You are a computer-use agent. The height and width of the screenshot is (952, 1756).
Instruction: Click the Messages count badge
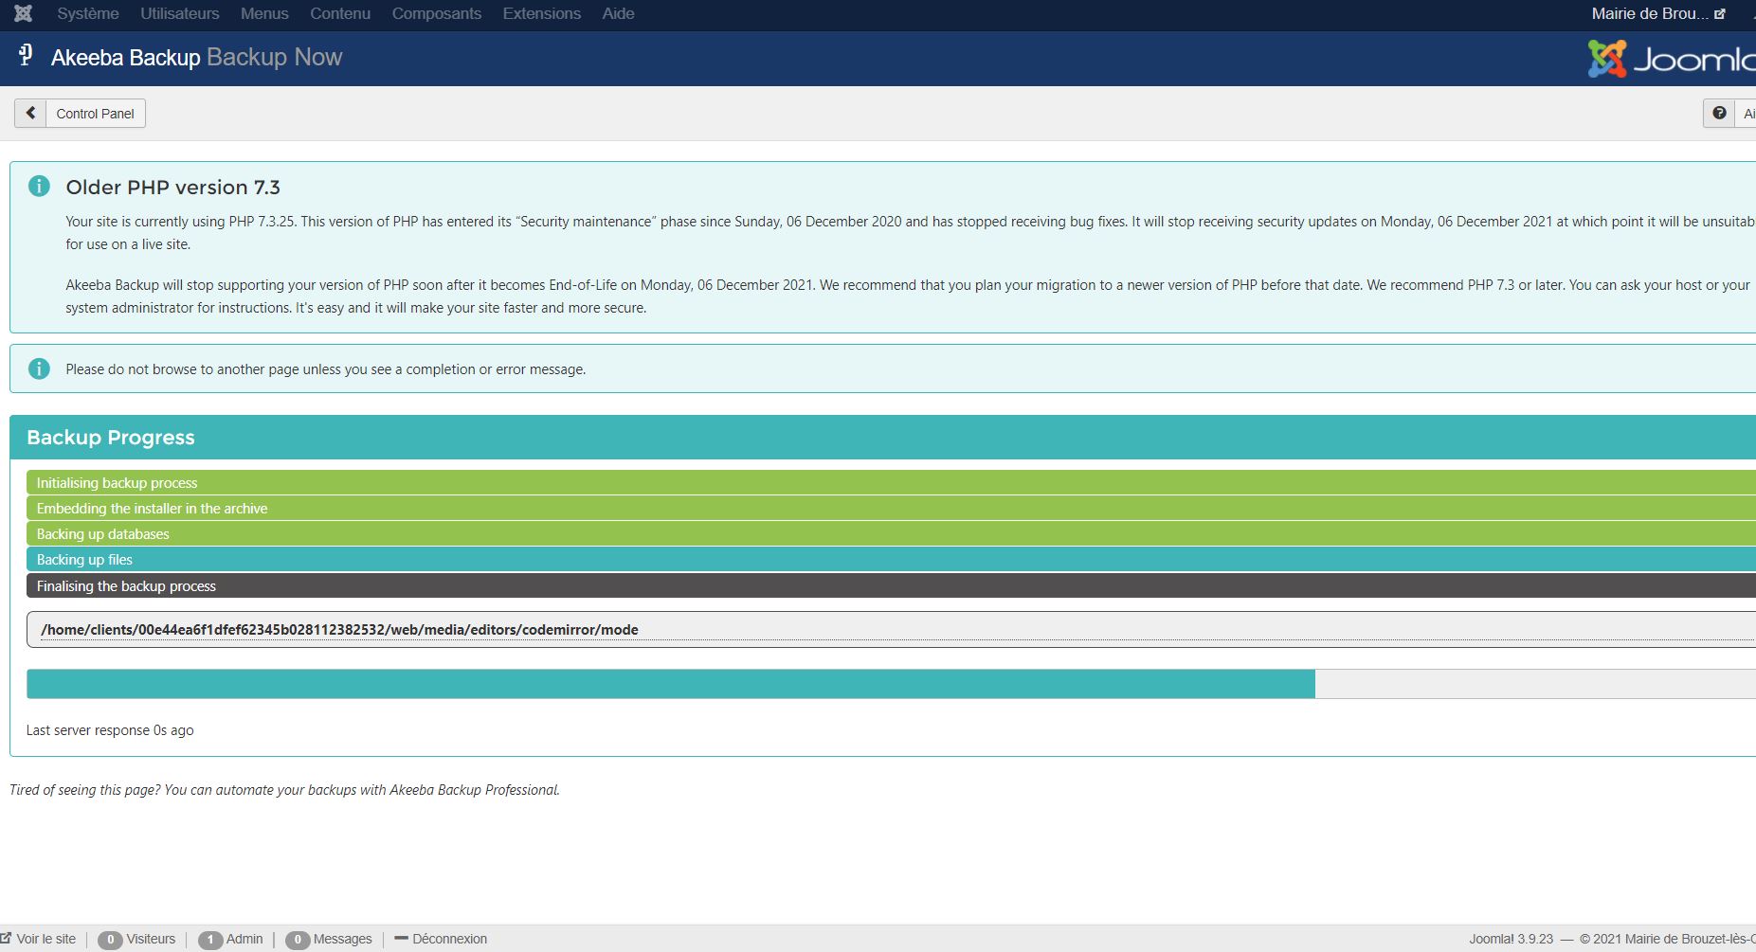298,940
